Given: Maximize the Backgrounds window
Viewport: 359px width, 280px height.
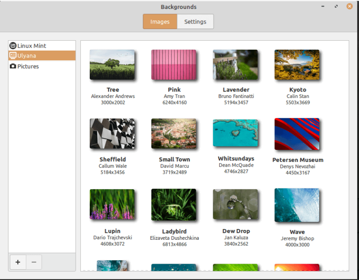Looking at the screenshot, I should (x=336, y=7).
